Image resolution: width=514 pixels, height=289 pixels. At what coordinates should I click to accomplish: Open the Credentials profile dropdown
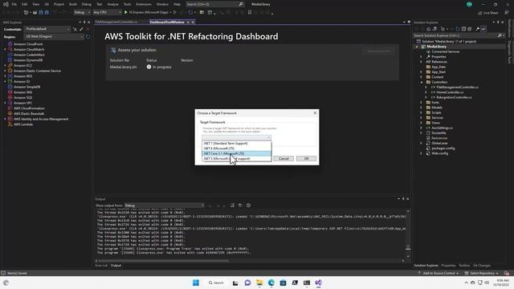(47, 29)
